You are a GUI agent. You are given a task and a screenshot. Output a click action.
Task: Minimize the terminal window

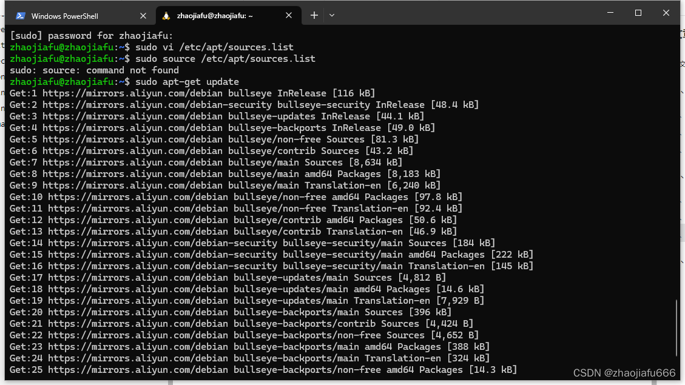610,13
